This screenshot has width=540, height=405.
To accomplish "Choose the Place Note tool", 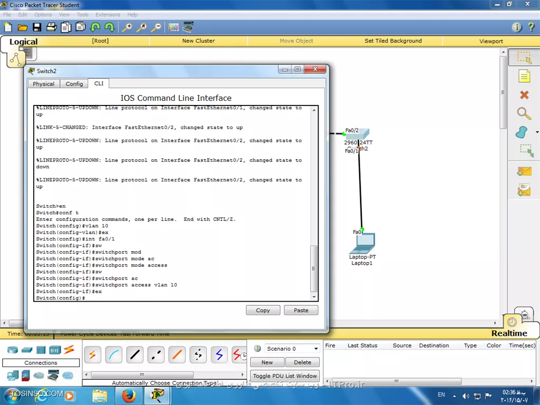I will coord(524,76).
